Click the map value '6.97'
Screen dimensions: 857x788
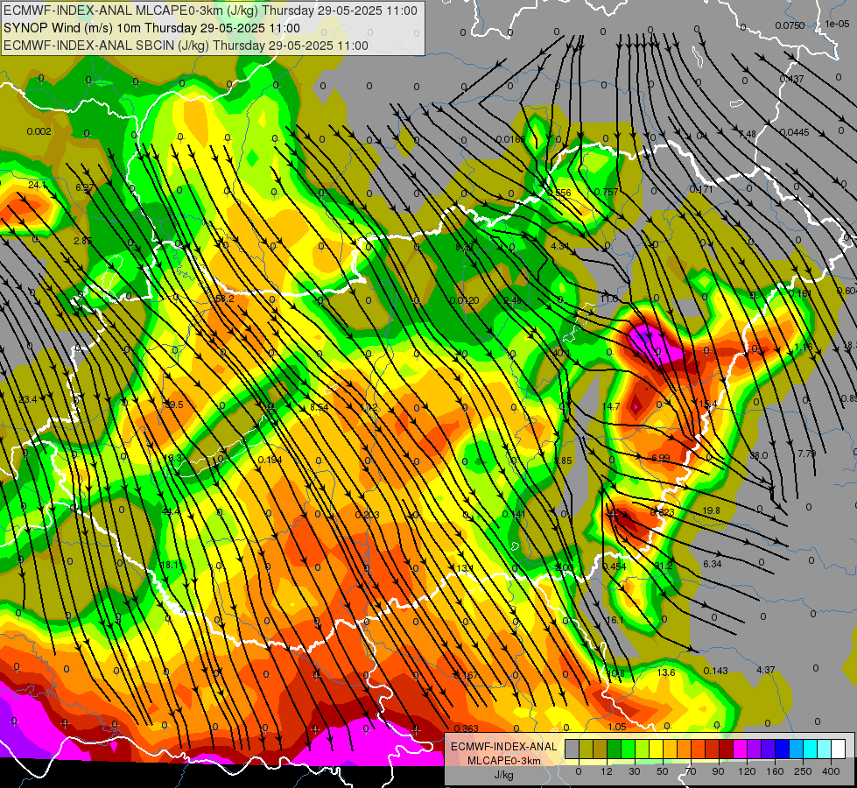point(85,187)
